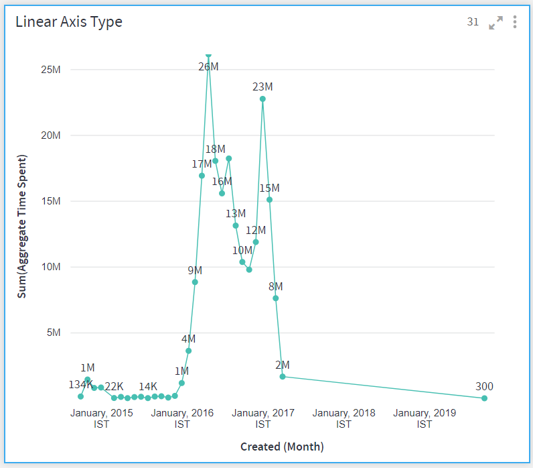Click the 15M data point marker
Image resolution: width=533 pixels, height=468 pixels.
[269, 200]
